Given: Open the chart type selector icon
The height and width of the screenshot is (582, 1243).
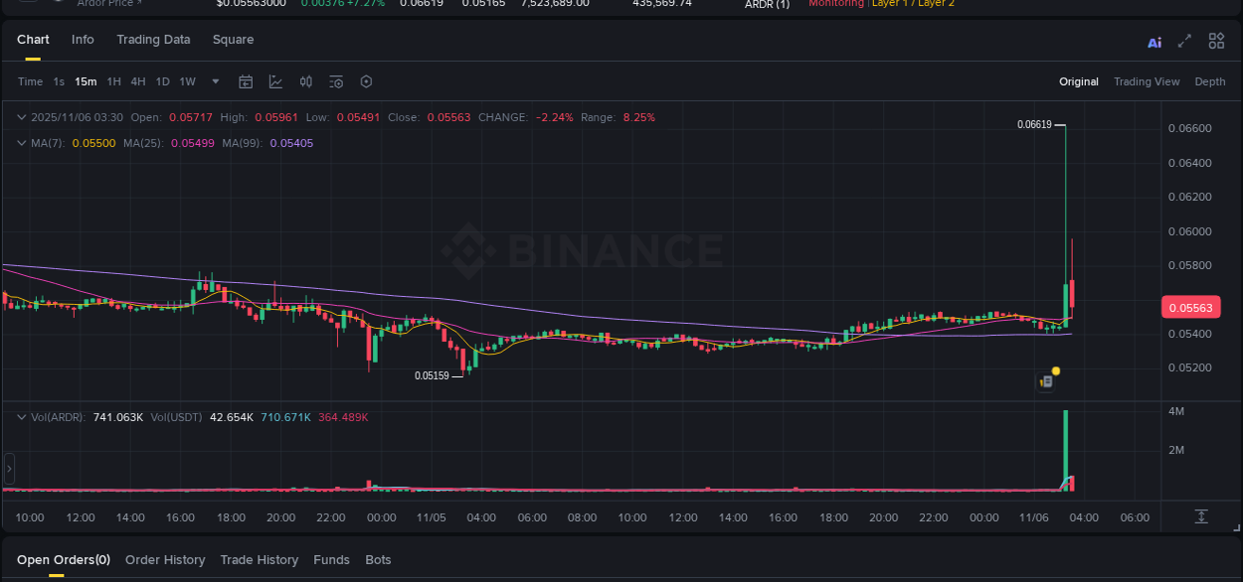Looking at the screenshot, I should pos(275,81).
